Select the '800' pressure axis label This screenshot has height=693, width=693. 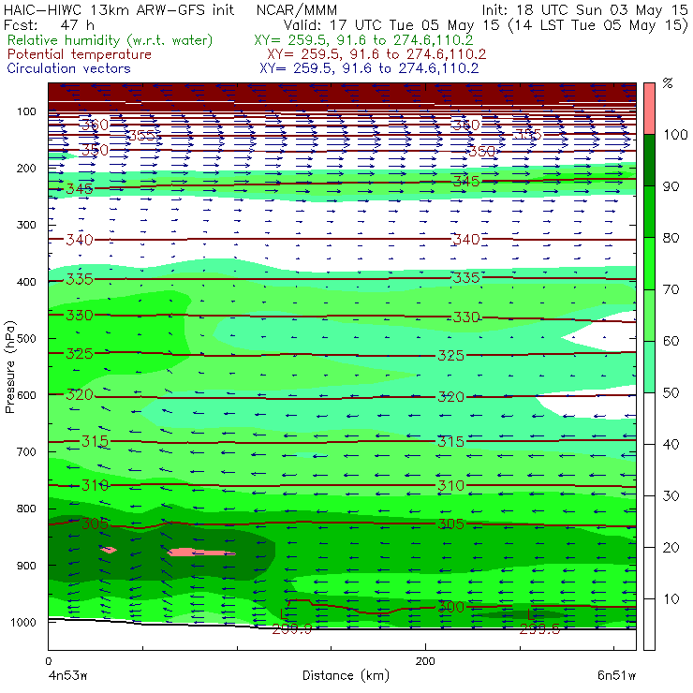(x=26, y=509)
